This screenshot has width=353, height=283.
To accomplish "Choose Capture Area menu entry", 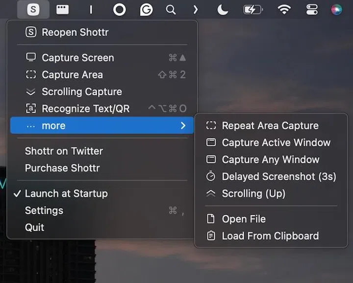I will tap(102, 75).
